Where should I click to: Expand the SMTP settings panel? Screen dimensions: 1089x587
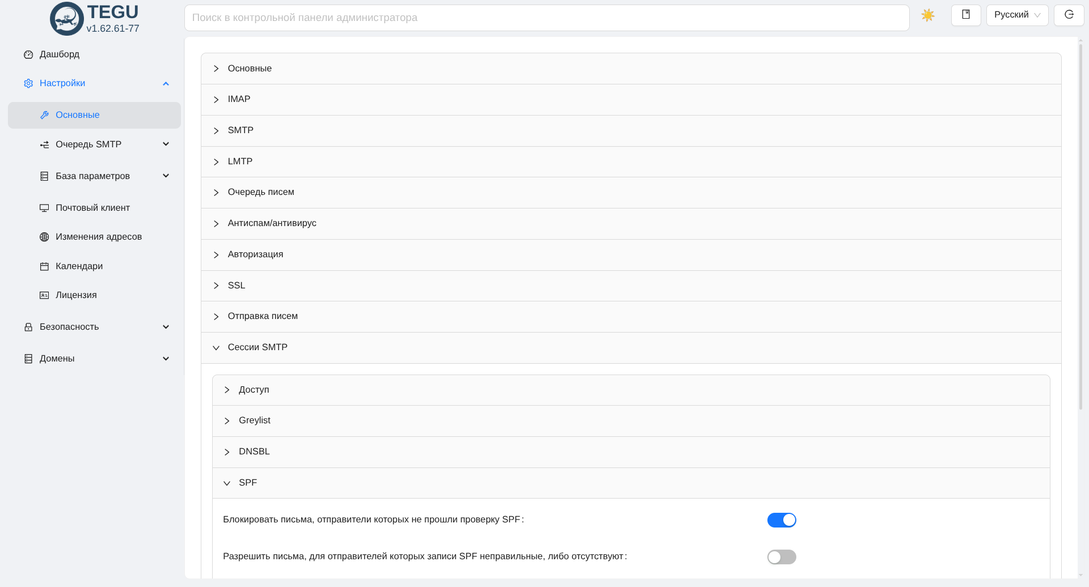pos(631,131)
